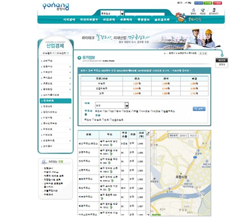Click the print icon button near the breadcrumb

[203, 53]
